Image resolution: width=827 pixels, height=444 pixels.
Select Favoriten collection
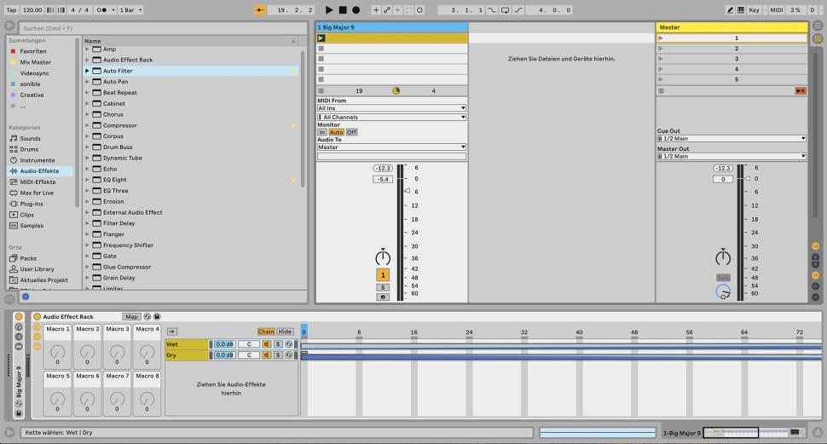coord(32,51)
